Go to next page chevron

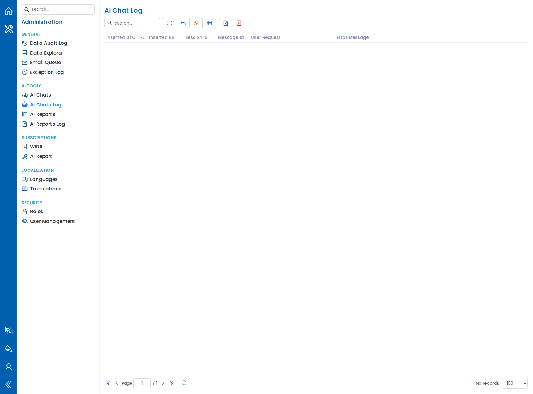click(x=163, y=383)
